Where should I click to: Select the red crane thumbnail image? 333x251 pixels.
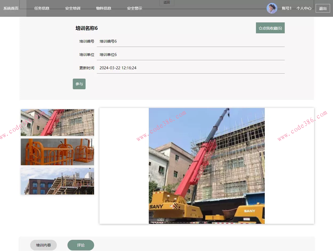(x=57, y=123)
